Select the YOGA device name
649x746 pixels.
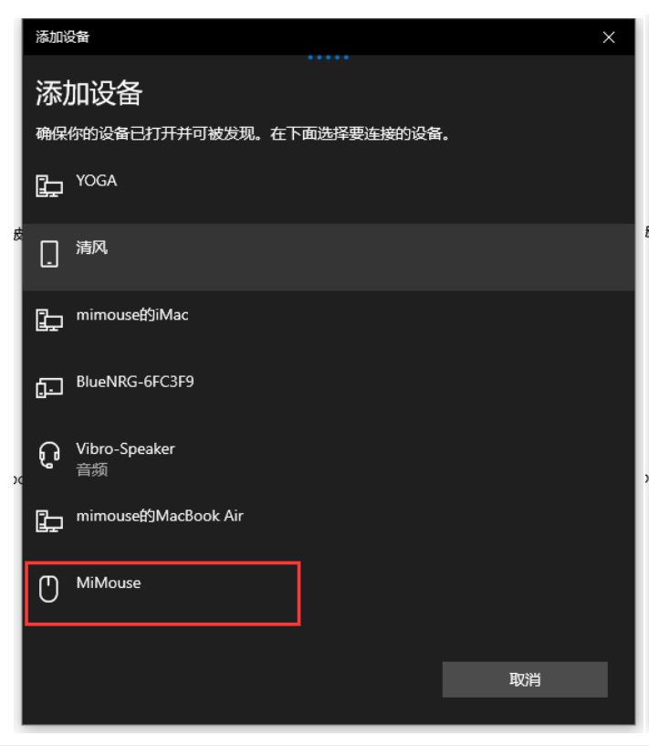(97, 181)
